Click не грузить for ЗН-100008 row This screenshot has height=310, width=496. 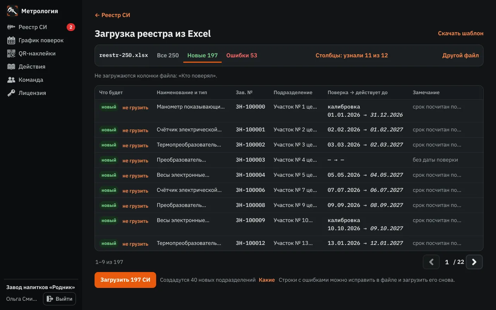135,206
